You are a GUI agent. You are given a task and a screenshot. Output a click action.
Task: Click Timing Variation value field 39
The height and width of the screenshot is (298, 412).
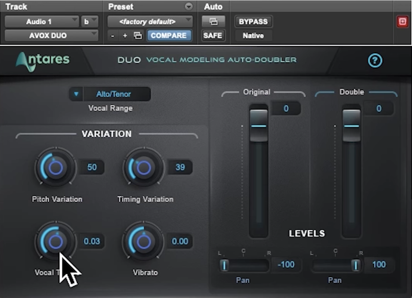coord(180,167)
